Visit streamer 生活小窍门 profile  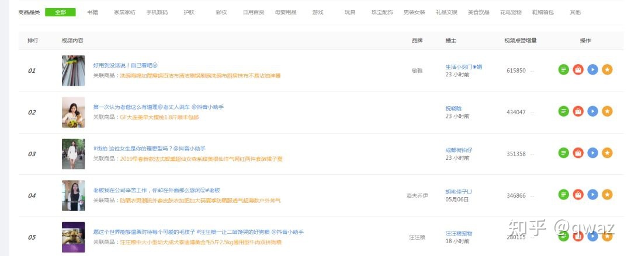(x=463, y=66)
